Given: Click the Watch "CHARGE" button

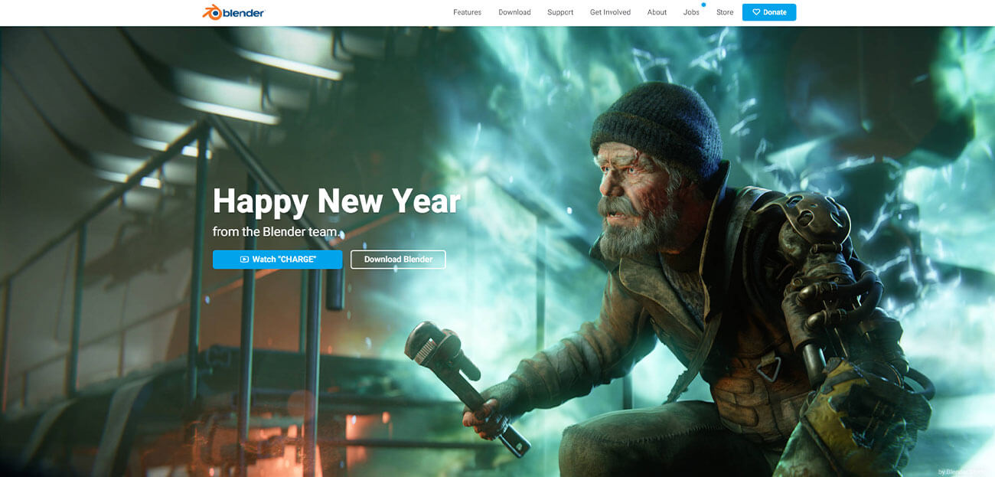Looking at the screenshot, I should pyautogui.click(x=277, y=260).
